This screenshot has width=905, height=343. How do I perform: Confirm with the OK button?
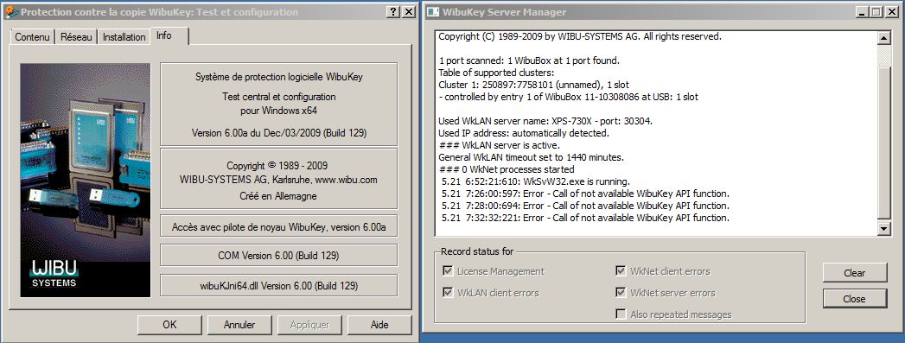click(169, 325)
